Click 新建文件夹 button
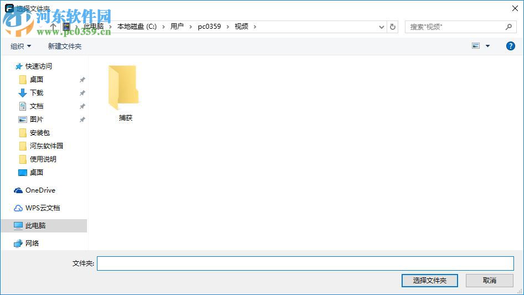Screen dimensions: 524x295 pos(64,46)
